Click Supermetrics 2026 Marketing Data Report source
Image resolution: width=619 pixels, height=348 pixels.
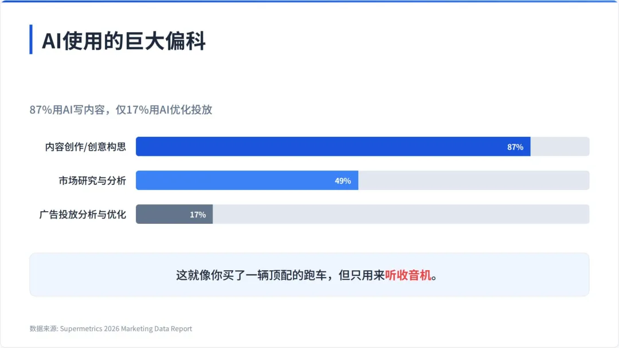coord(126,329)
